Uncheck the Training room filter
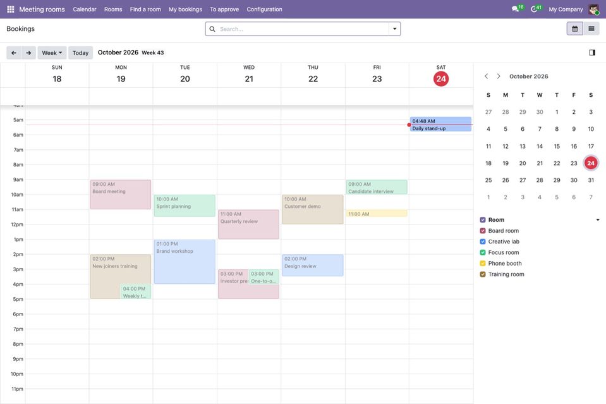This screenshot has width=606, height=404. (x=483, y=274)
